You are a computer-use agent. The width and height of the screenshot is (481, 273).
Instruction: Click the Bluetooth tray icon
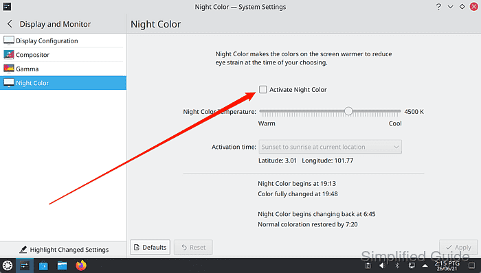click(397, 265)
